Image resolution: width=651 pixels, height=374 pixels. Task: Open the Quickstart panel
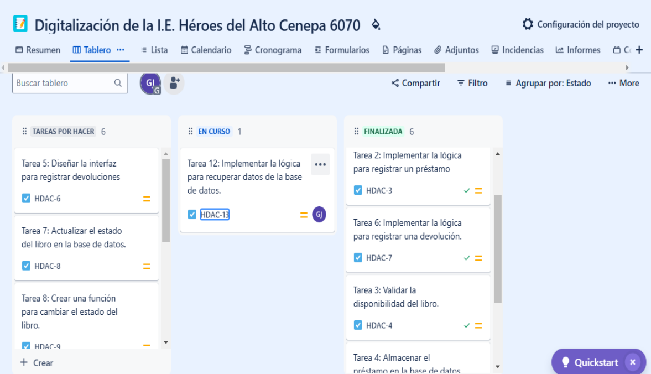click(597, 362)
